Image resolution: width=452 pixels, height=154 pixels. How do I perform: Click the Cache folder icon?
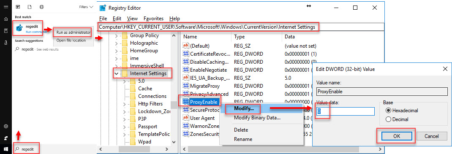[x=133, y=88]
